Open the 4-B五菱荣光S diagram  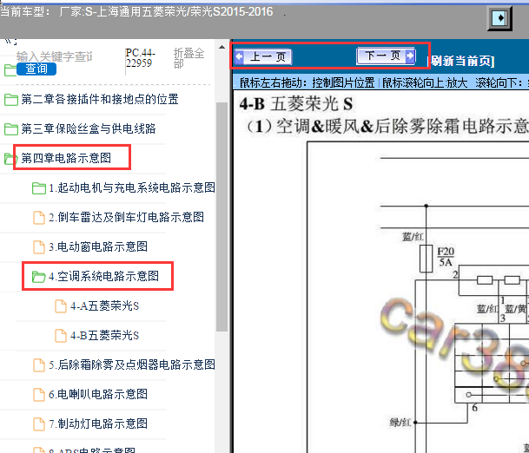click(104, 335)
